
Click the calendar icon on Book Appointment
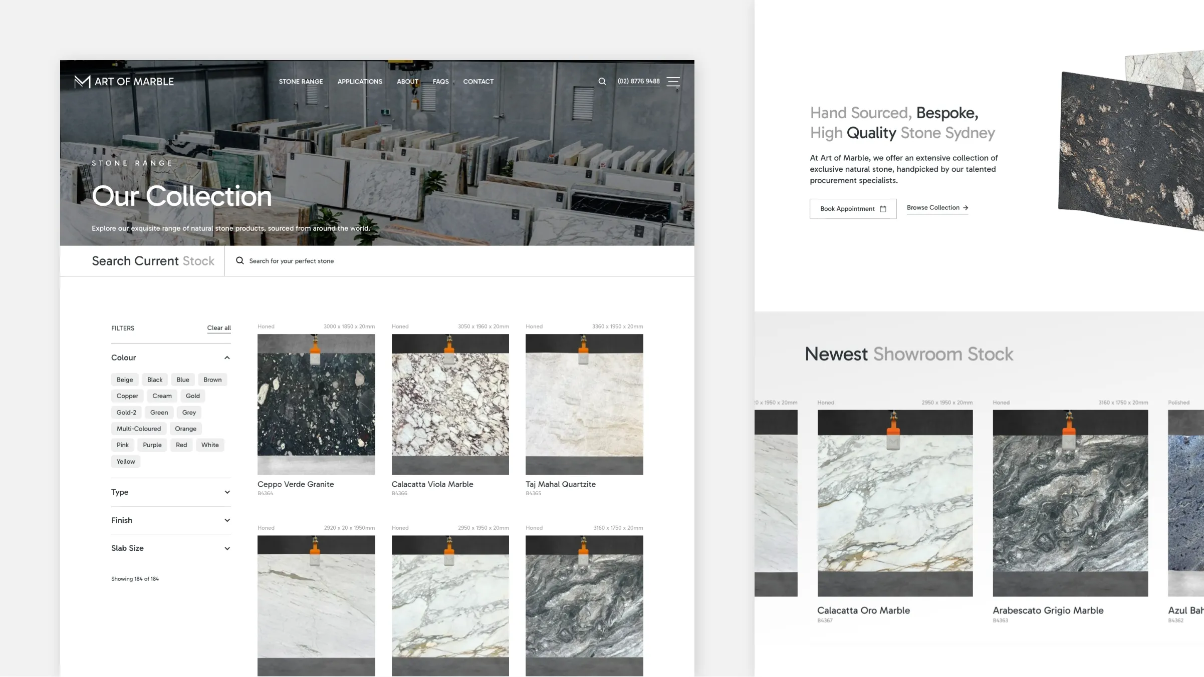(x=883, y=209)
